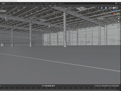Open the pivot point dropdown

point(47,6)
